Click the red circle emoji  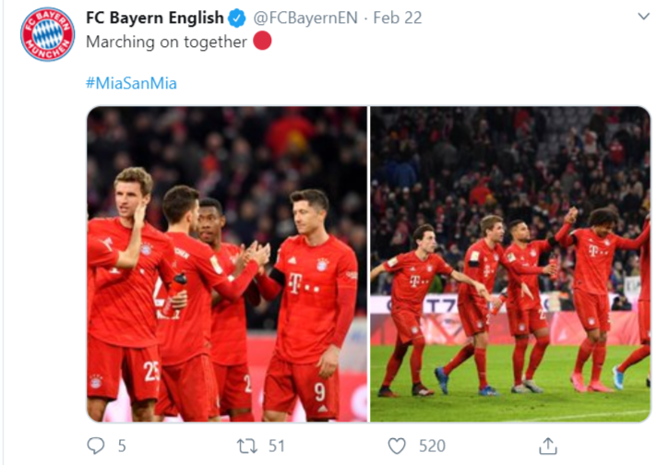tap(262, 41)
